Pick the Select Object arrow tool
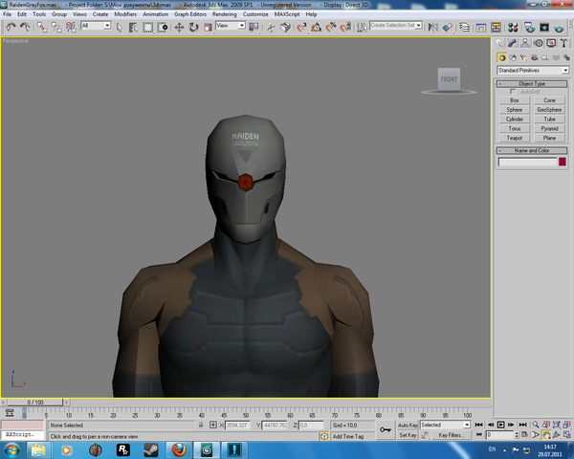This screenshot has width=574, height=459. click(119, 28)
